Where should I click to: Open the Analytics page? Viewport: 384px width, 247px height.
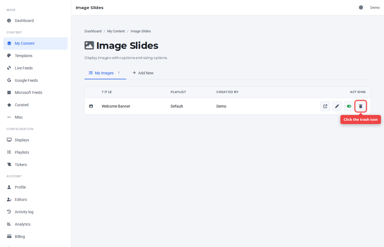pyautogui.click(x=36, y=224)
